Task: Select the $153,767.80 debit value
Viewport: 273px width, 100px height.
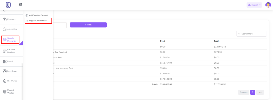Action: point(166,63)
